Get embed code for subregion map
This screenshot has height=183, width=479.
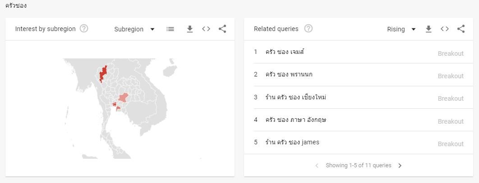pyautogui.click(x=206, y=29)
